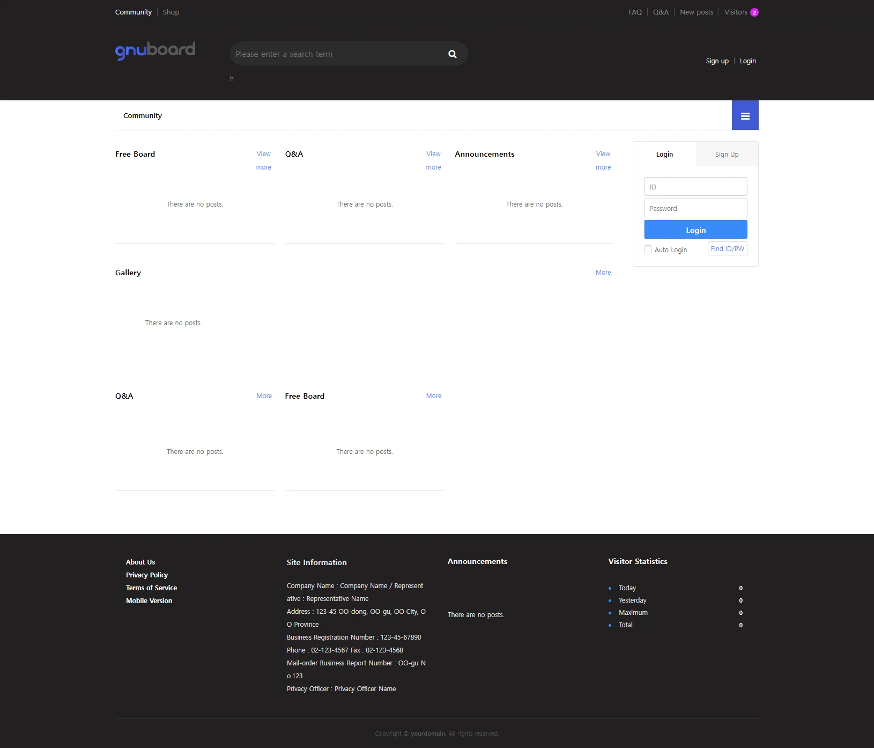Focus the search term input field

[x=338, y=54]
